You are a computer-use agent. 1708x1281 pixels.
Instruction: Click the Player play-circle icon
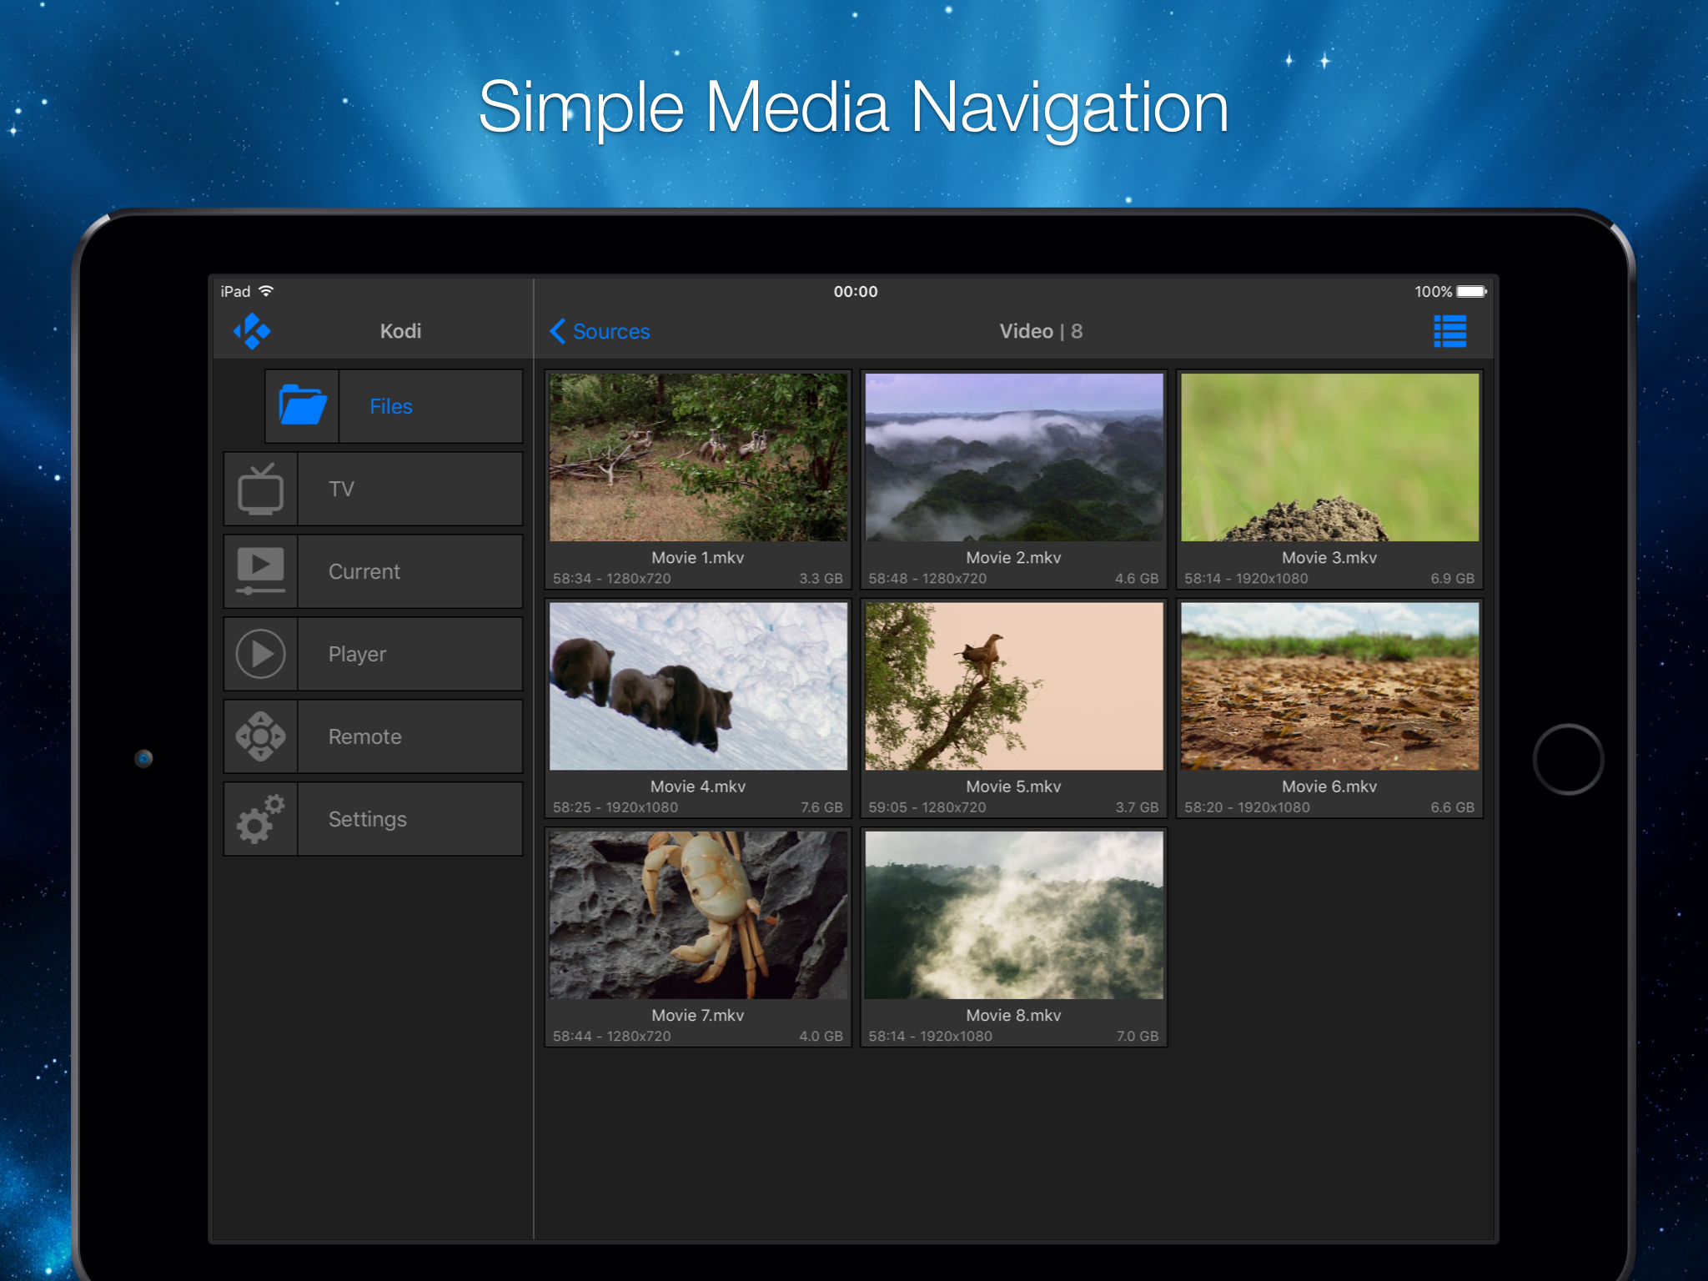click(260, 654)
